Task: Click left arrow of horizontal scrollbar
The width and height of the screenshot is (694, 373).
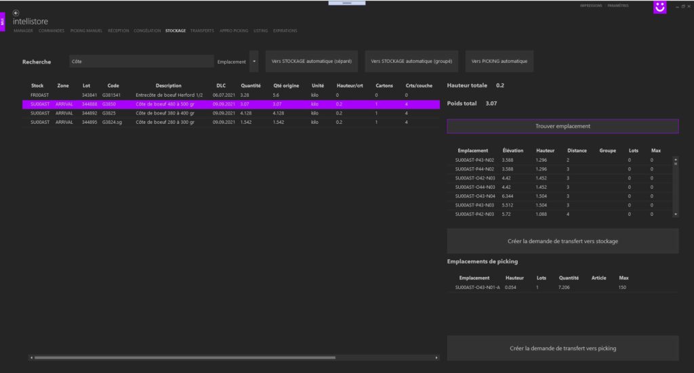Action: click(x=30, y=357)
